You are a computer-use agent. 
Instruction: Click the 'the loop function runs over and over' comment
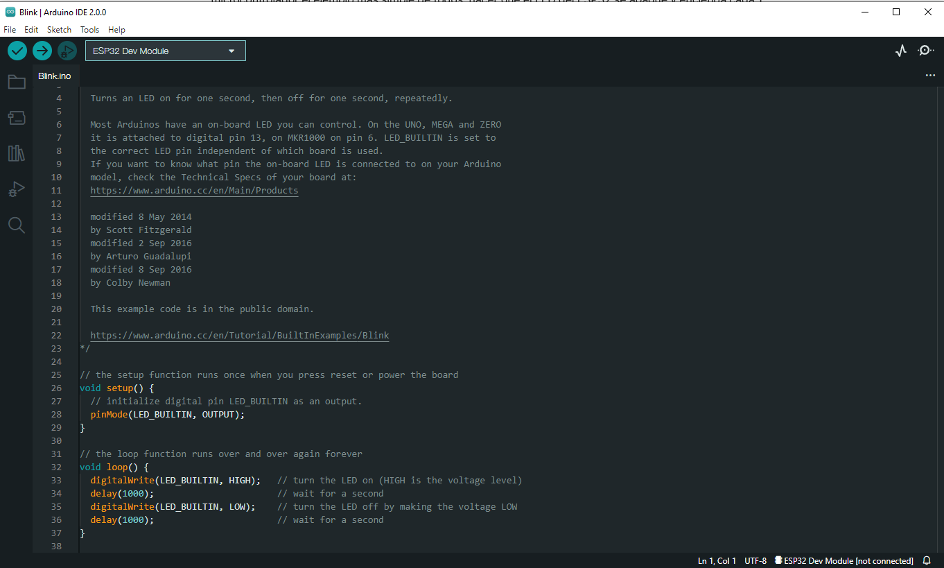(221, 454)
